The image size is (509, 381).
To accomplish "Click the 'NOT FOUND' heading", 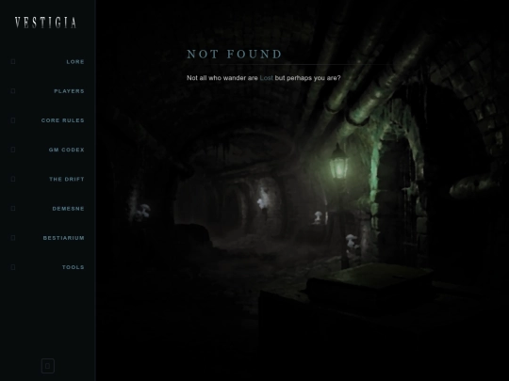I will pos(235,55).
